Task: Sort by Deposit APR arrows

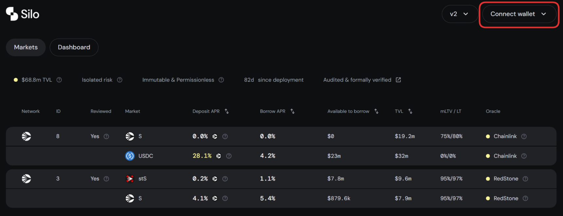Action: click(227, 111)
